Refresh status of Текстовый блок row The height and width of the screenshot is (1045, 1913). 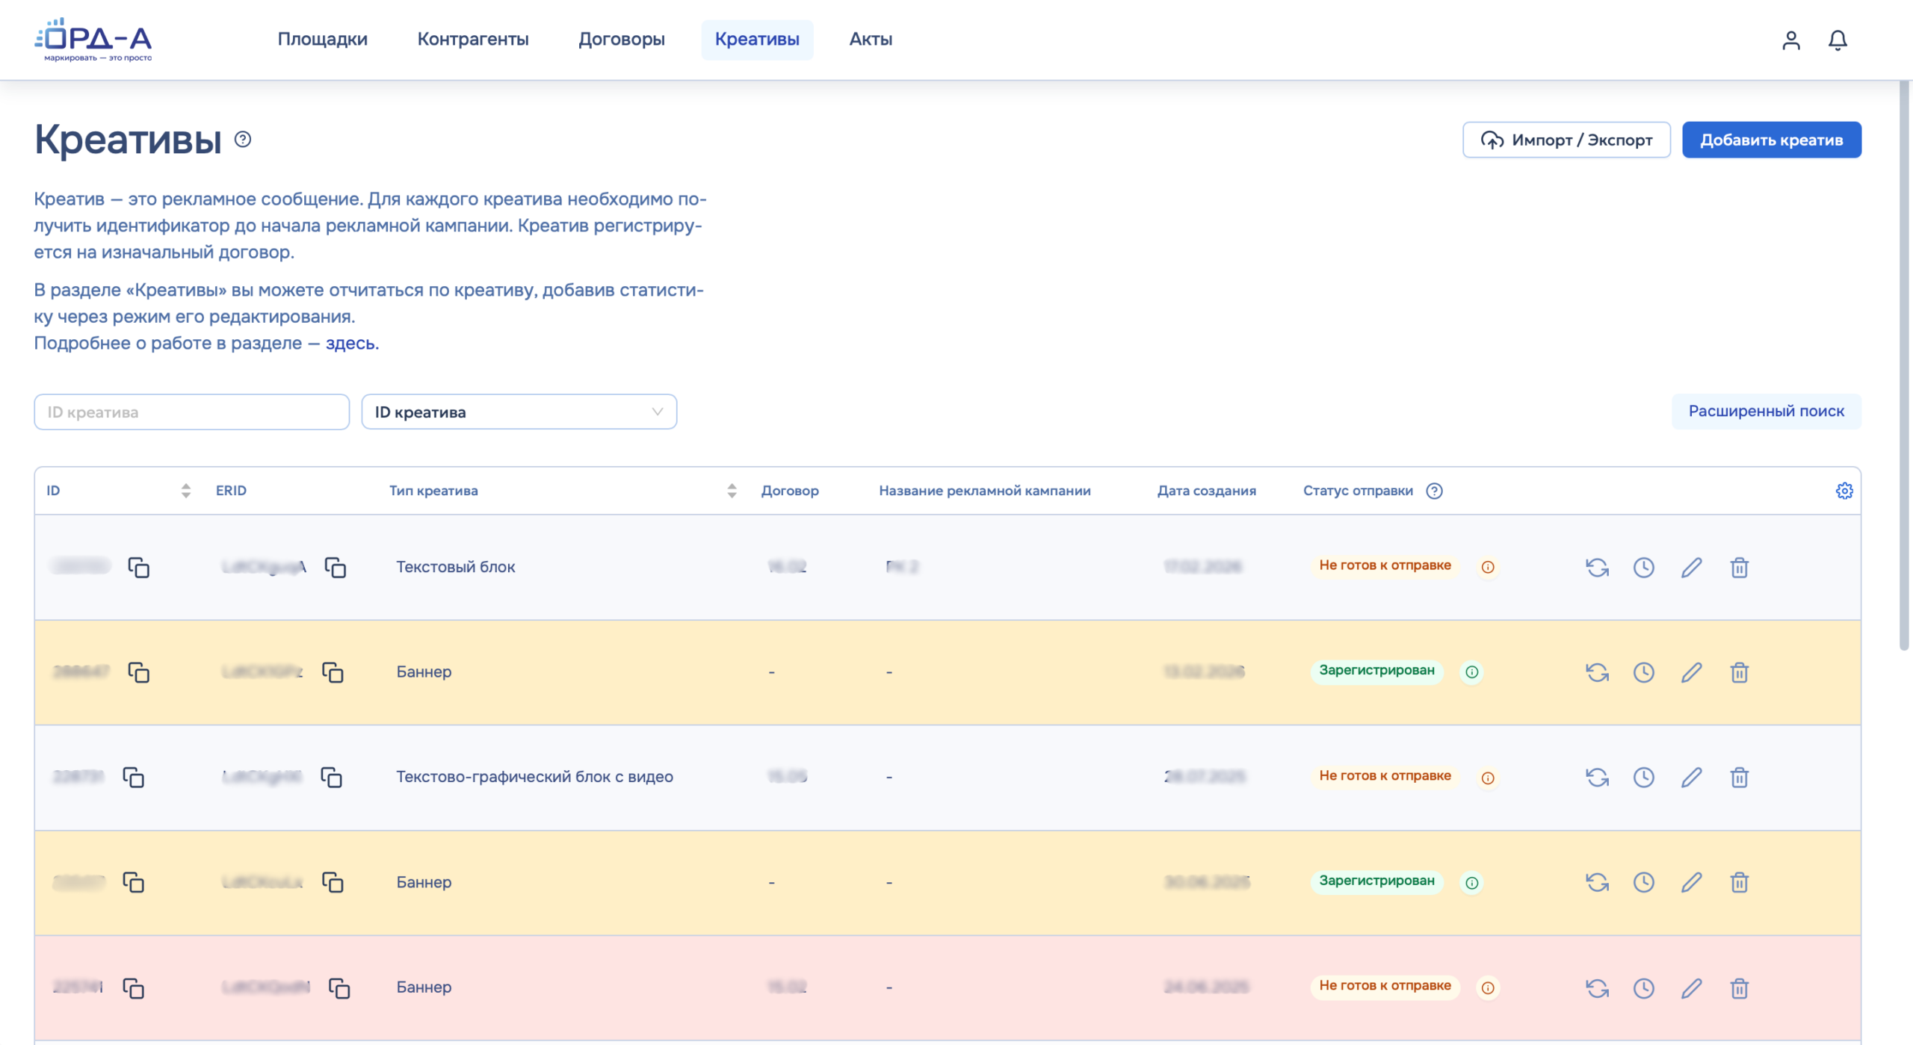click(x=1597, y=567)
